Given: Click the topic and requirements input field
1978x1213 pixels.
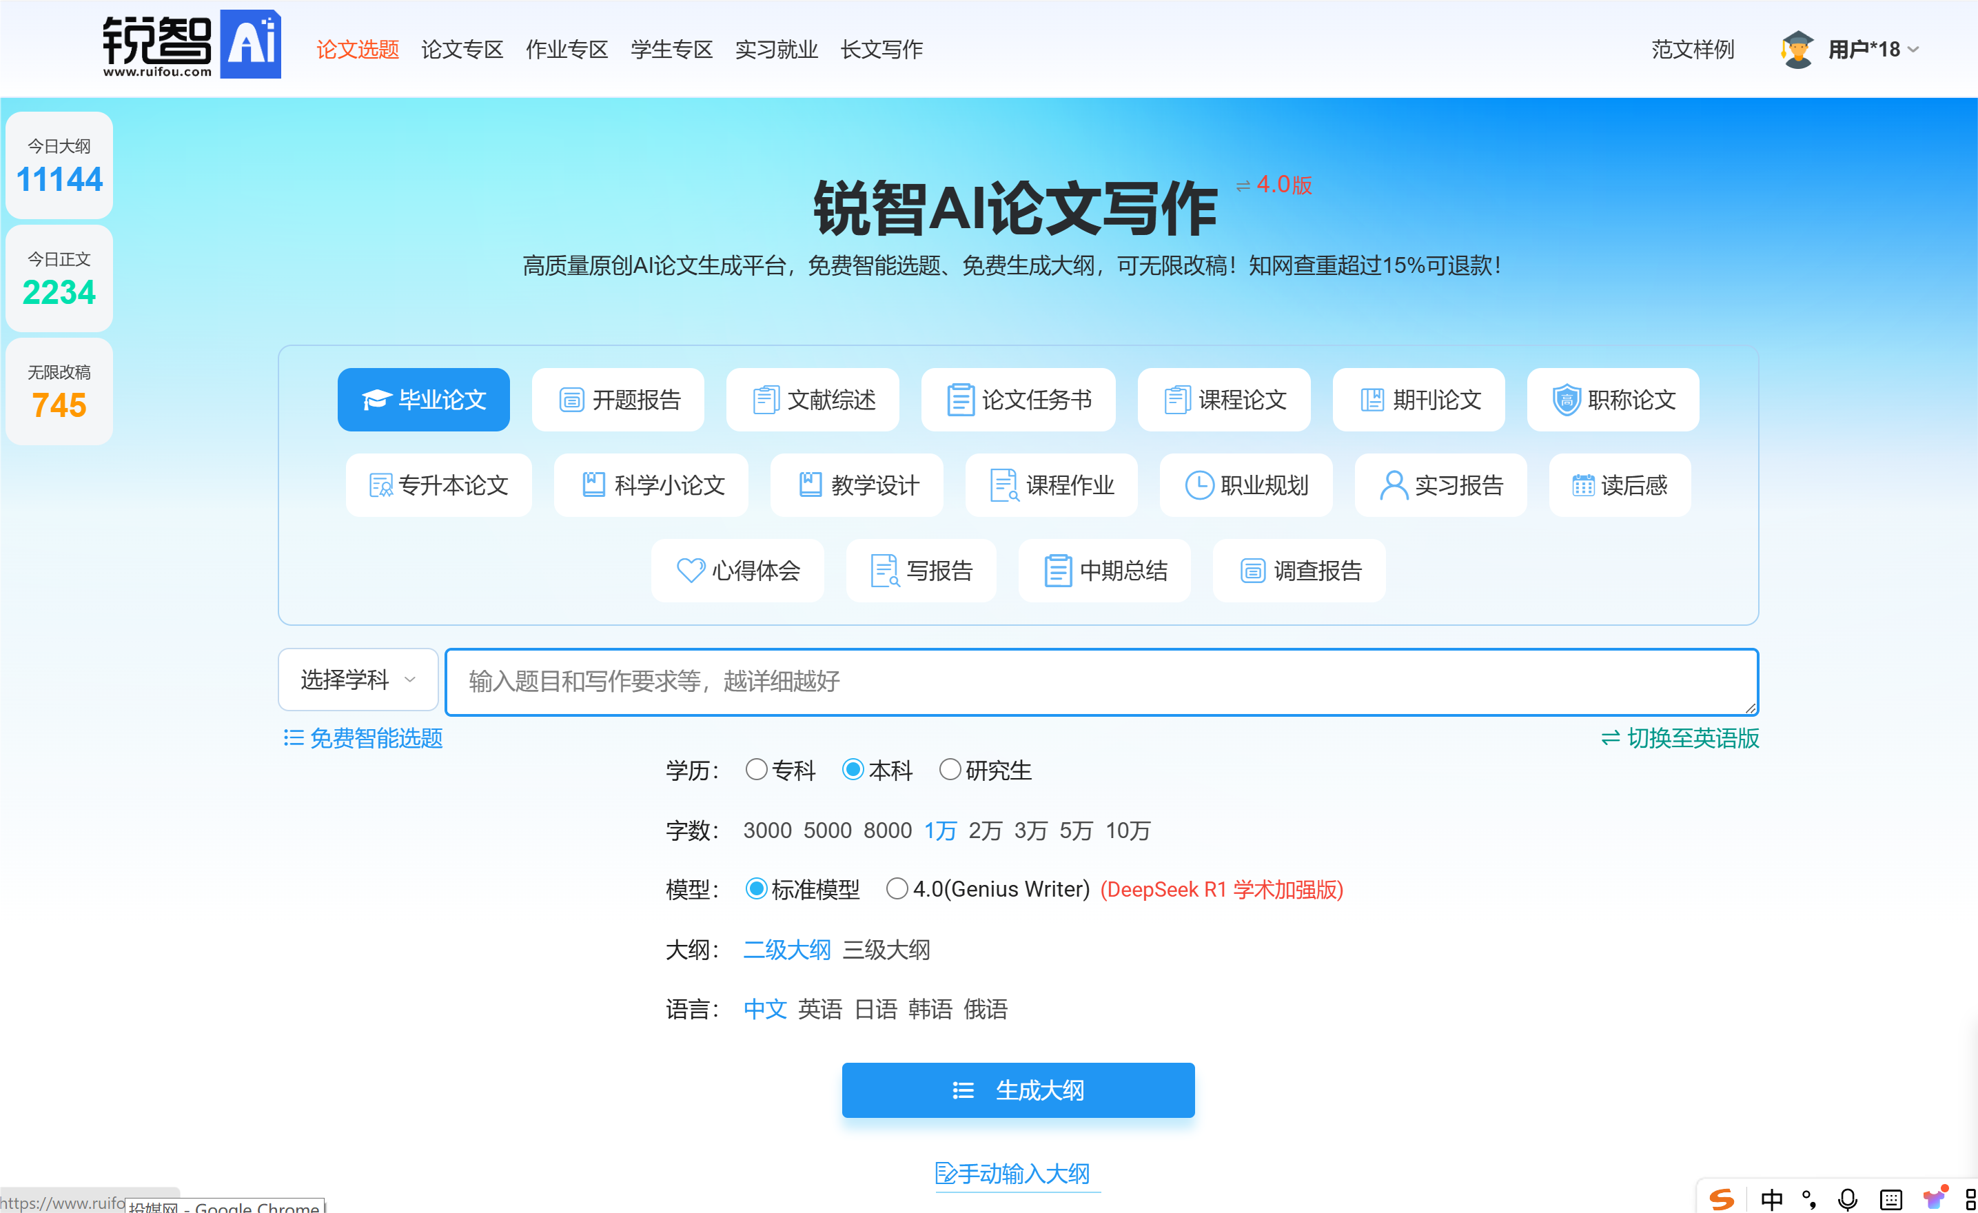Looking at the screenshot, I should point(1102,682).
